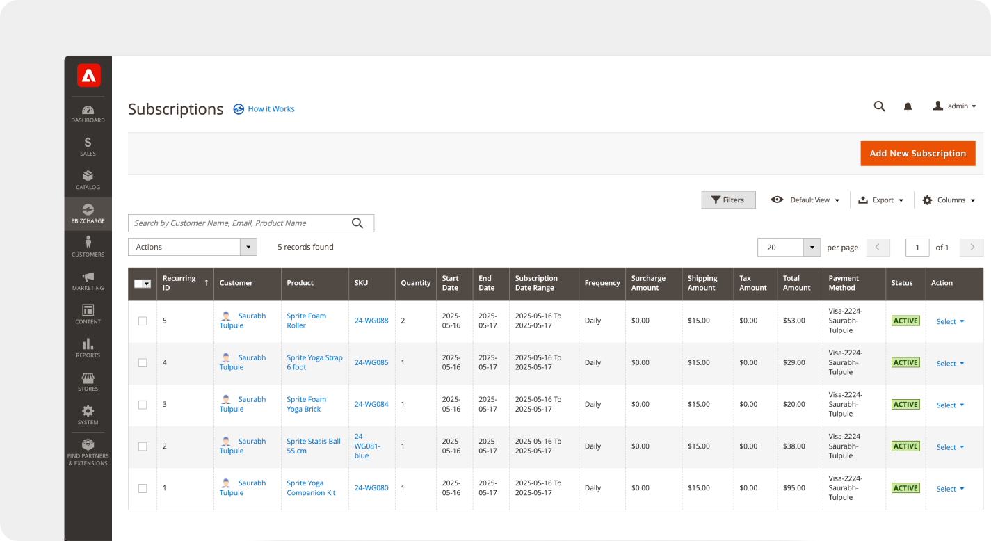Open the admin account menu

point(954,106)
